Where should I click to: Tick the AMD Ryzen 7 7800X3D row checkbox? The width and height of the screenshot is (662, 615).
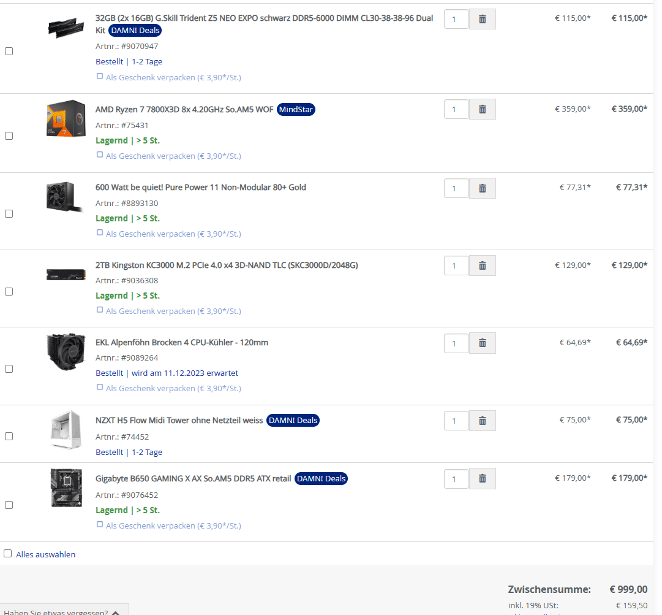[x=9, y=136]
